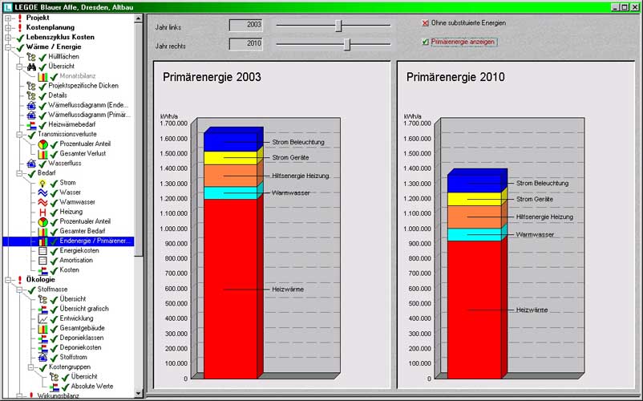Select the binoculars icon for Übersicht
The height and width of the screenshot is (401, 643).
pyautogui.click(x=31, y=67)
